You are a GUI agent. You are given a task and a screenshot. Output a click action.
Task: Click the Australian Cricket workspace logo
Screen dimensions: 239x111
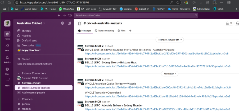[7, 23]
